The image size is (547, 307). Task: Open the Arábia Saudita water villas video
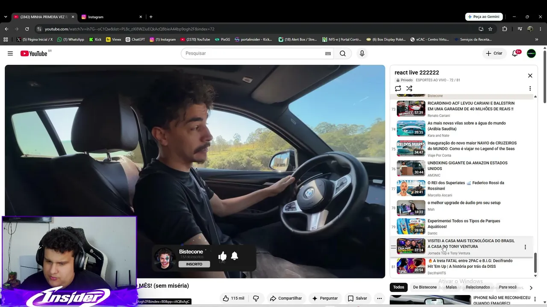462,129
